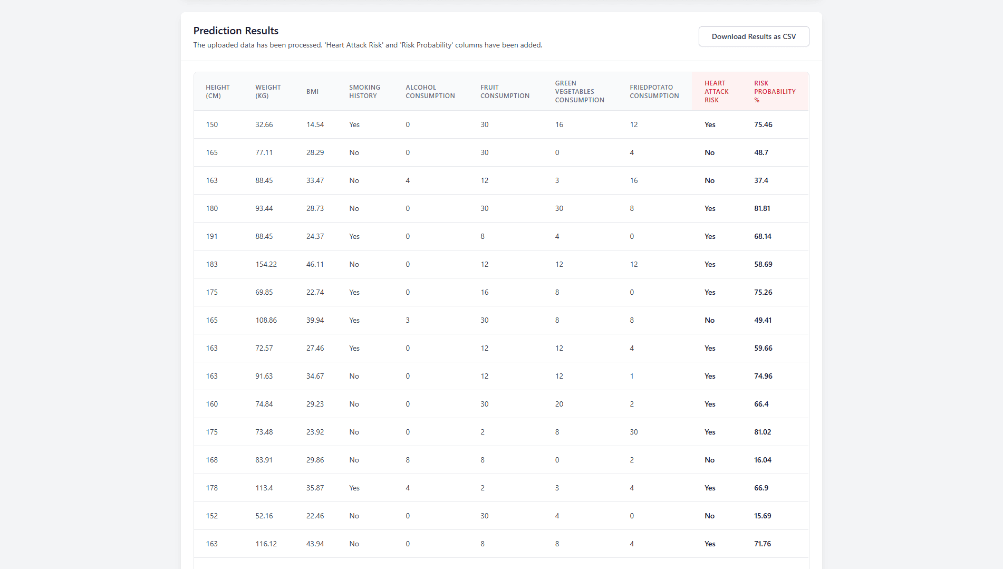Viewport: 1003px width, 569px height.
Task: Click risk probability value 75.26
Action: click(x=763, y=293)
